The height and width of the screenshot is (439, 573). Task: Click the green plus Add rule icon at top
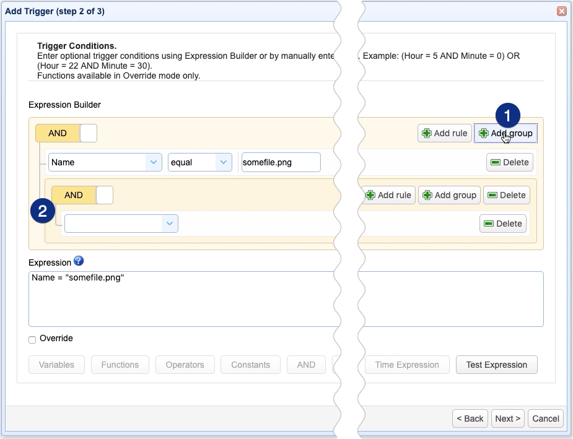(x=426, y=133)
